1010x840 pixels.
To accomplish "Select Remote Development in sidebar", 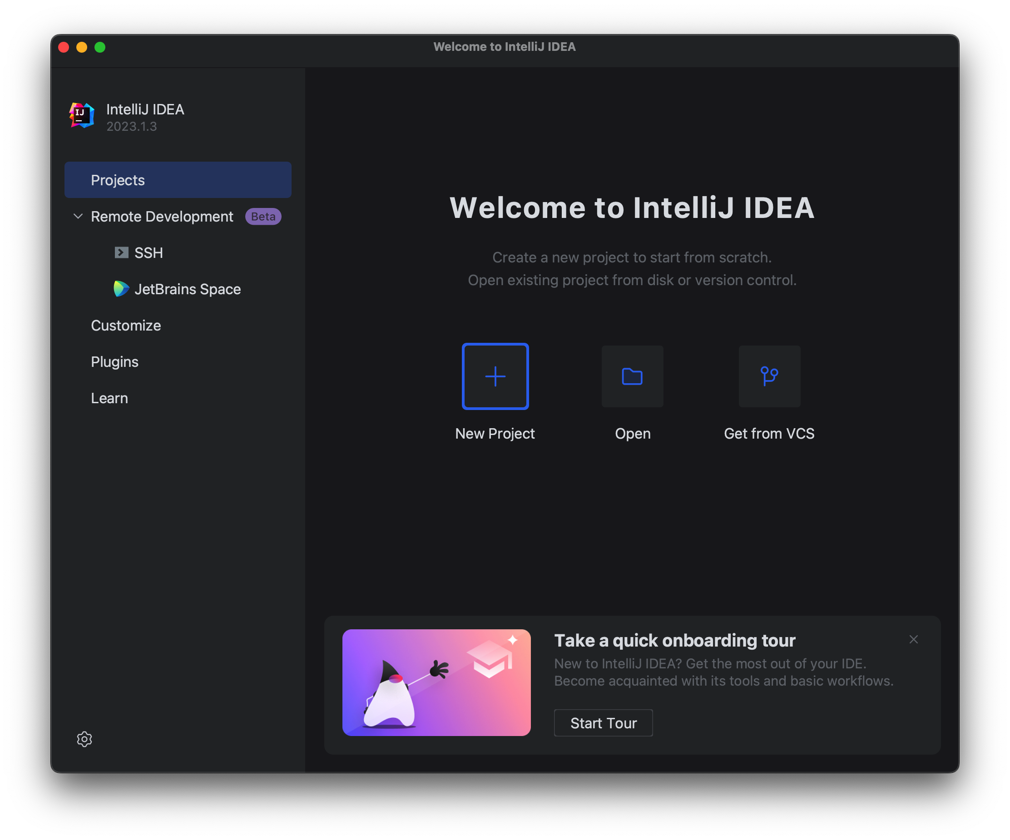I will pos(162,217).
